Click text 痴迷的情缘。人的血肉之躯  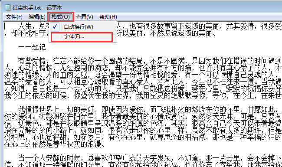click(x=46, y=75)
